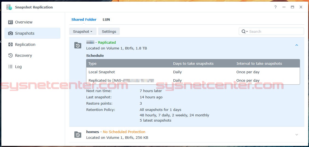Image resolution: width=309 pixels, height=147 pixels.
Task: Click All snapshots for 1 days text
Action: pyautogui.click(x=161, y=110)
